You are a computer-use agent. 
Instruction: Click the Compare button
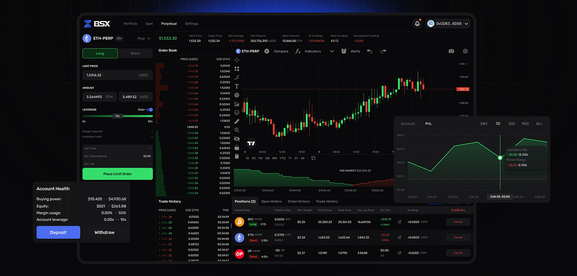281,51
